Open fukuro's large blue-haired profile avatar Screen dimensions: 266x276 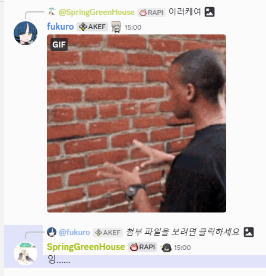click(26, 33)
